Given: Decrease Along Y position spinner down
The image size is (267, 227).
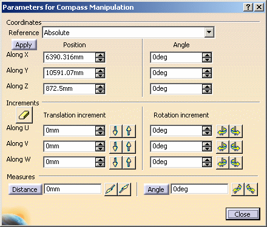Looking at the screenshot, I should click(x=100, y=76).
